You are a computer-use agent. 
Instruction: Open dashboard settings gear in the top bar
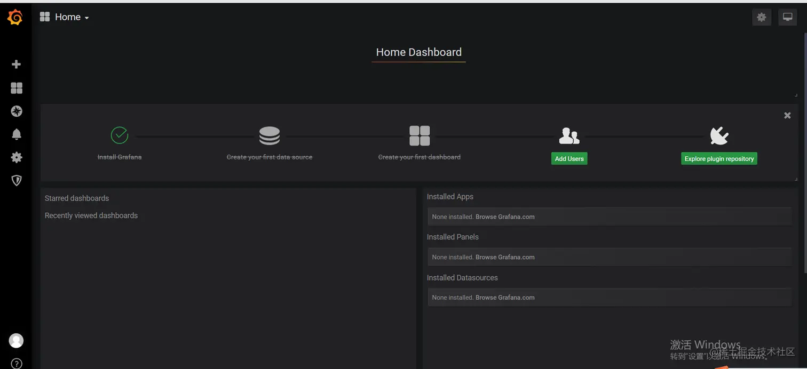[762, 17]
